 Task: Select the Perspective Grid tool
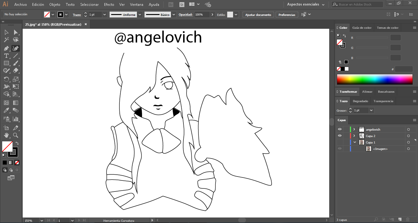(16, 94)
